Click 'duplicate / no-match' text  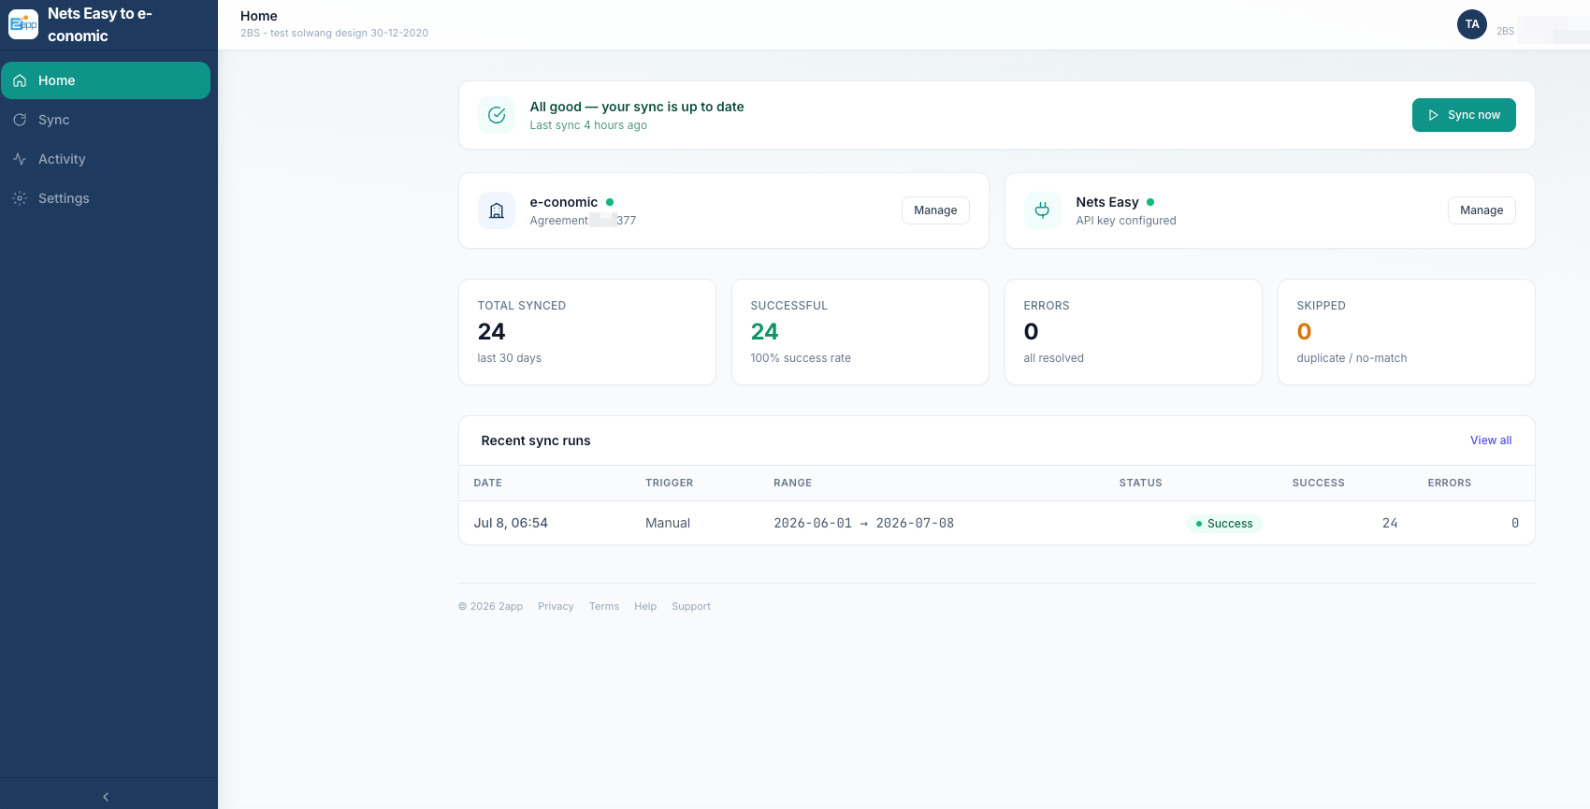[x=1351, y=358]
